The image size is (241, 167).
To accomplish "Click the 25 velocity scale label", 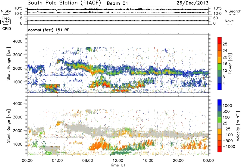I will (225, 123).
